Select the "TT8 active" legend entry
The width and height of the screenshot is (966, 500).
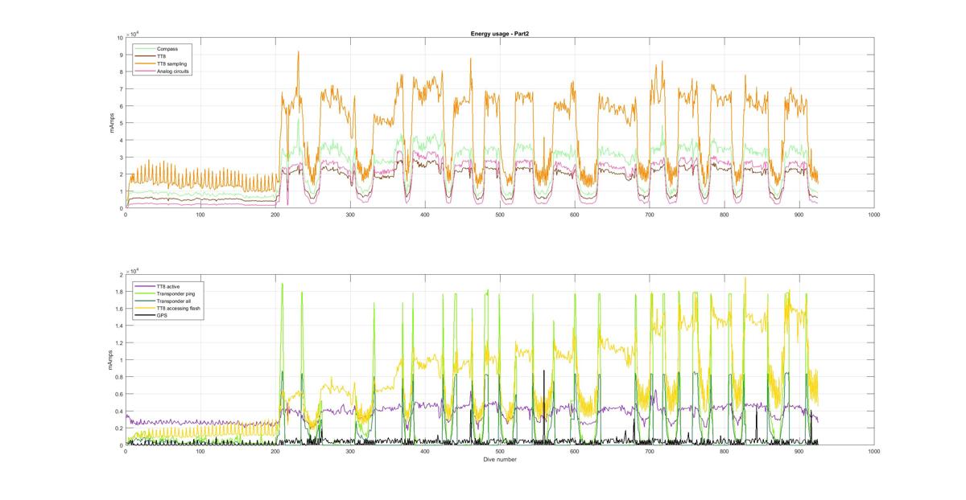coord(169,285)
